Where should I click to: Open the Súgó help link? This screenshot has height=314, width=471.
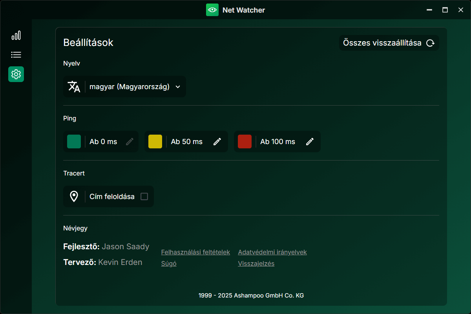point(168,263)
